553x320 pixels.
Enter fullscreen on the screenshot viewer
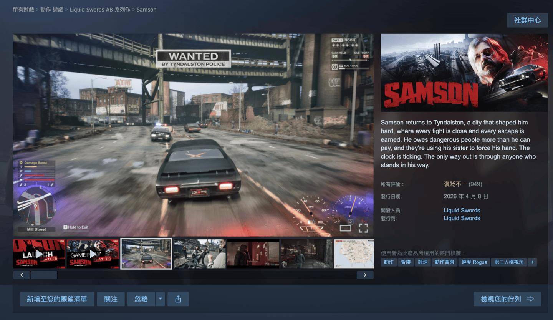tap(363, 228)
